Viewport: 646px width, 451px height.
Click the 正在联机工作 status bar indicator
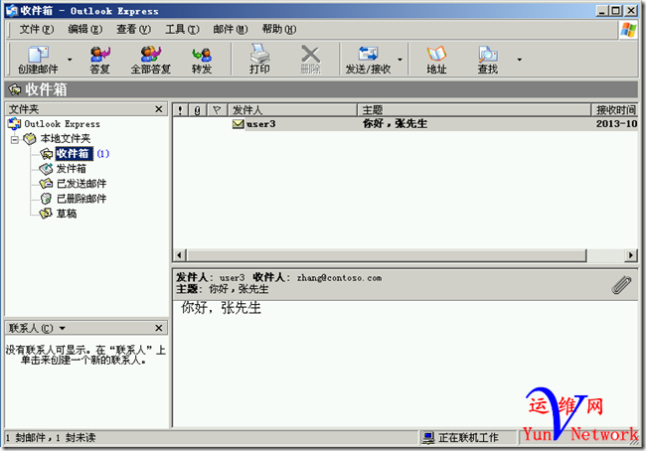468,437
